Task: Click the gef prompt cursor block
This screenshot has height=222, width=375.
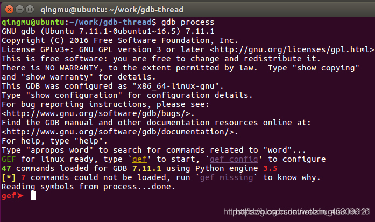Action: 33,196
